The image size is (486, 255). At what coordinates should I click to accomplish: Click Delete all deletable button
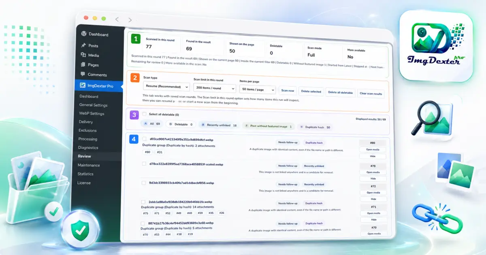click(x=341, y=92)
